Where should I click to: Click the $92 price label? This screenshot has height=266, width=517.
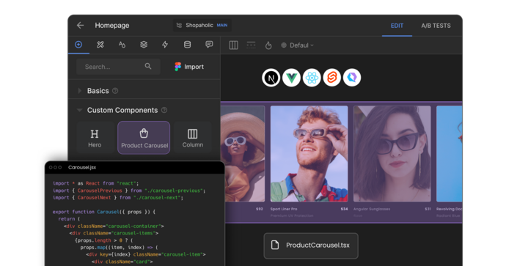click(260, 209)
